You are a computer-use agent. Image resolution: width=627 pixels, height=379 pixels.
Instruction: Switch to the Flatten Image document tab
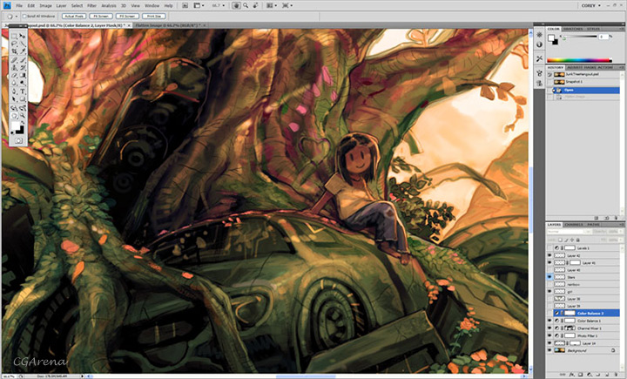pos(168,25)
